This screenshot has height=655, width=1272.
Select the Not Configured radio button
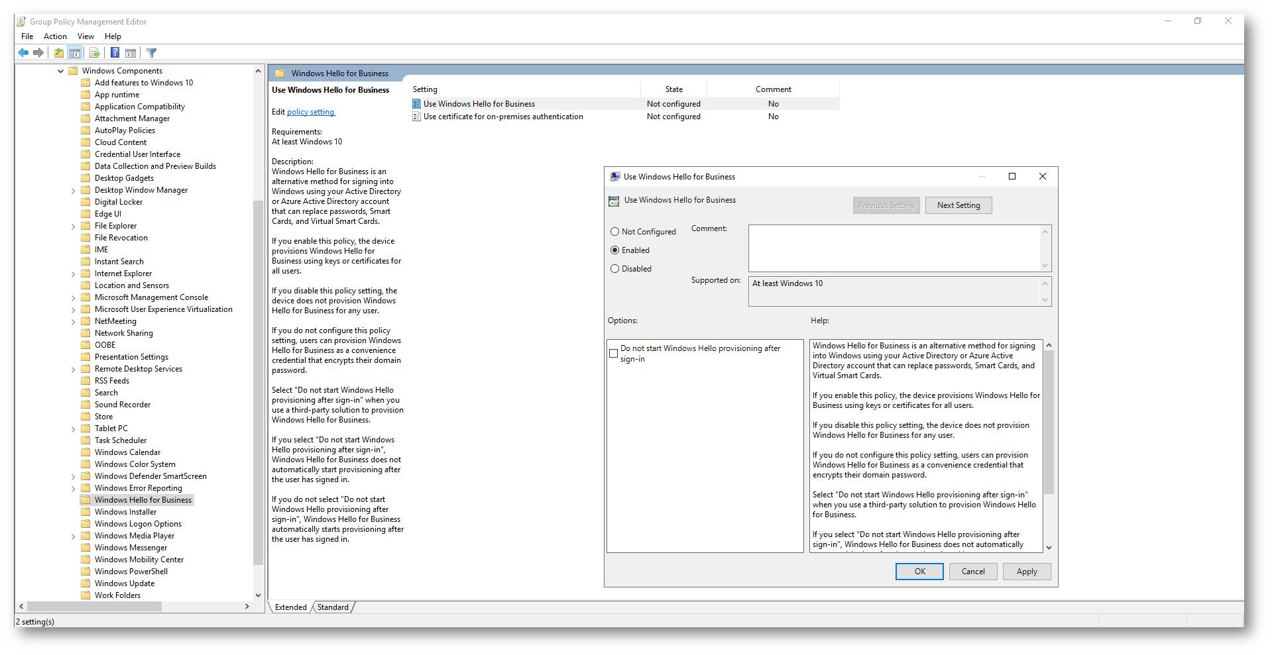coord(614,232)
